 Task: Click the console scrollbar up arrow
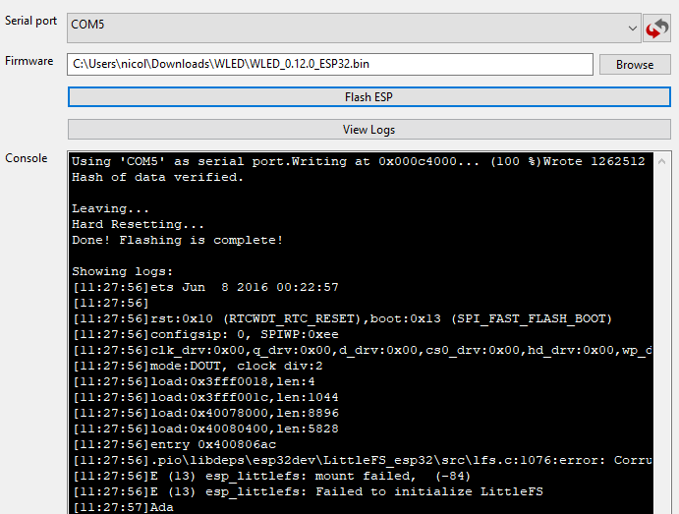(x=661, y=161)
